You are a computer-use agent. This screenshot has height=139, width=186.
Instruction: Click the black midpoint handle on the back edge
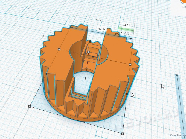tap(93, 57)
